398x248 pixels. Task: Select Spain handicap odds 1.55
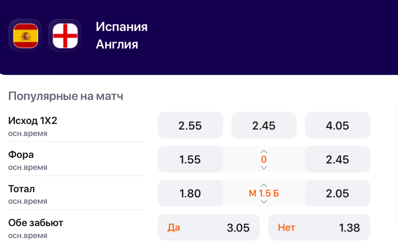tap(190, 160)
